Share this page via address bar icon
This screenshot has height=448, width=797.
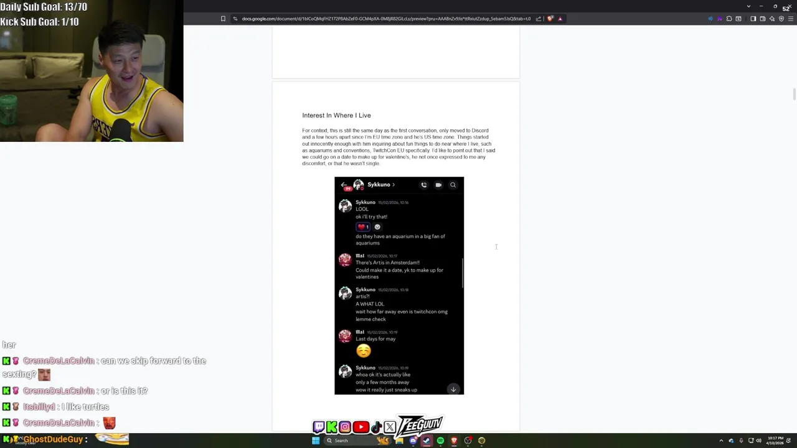click(x=538, y=19)
